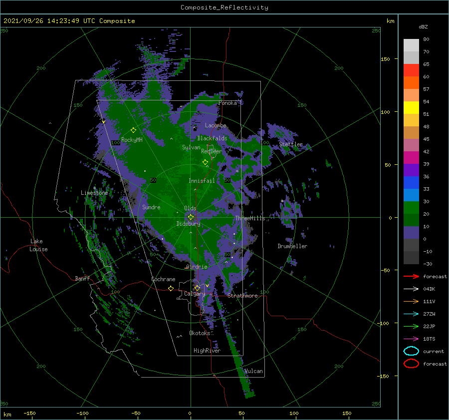Click the Okotoks label
Image resolution: width=449 pixels, height=420 pixels.
click(x=200, y=333)
